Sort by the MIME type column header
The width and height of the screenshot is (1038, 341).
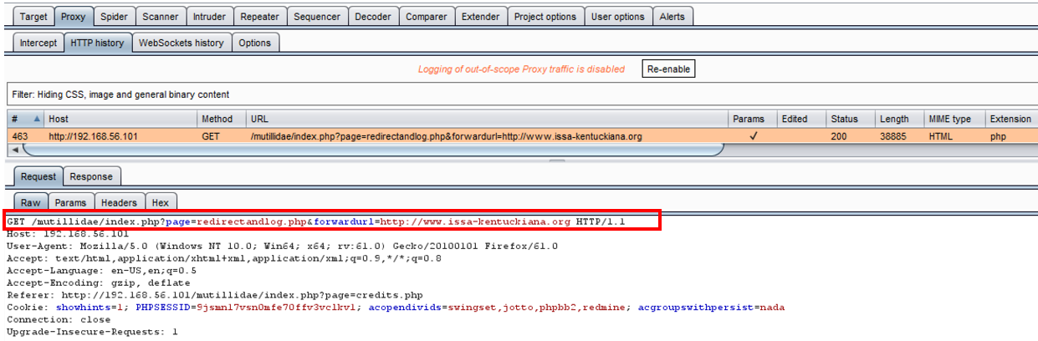coord(954,119)
